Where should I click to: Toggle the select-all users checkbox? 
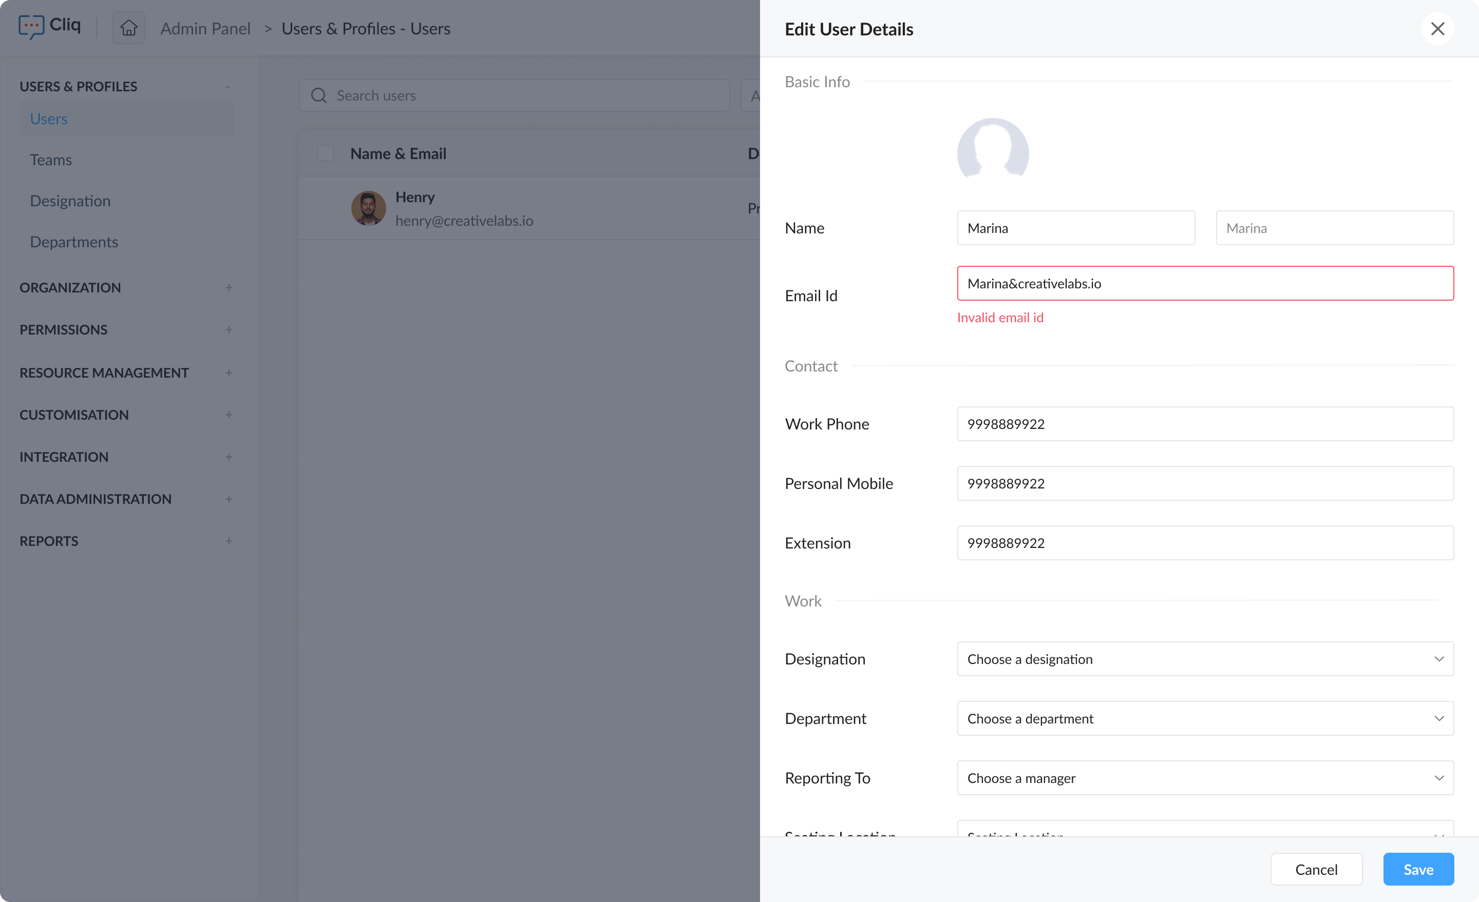click(x=326, y=153)
